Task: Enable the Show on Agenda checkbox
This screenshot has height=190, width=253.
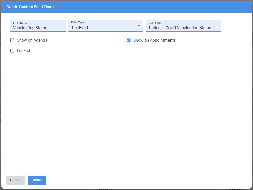Action: pos(12,40)
